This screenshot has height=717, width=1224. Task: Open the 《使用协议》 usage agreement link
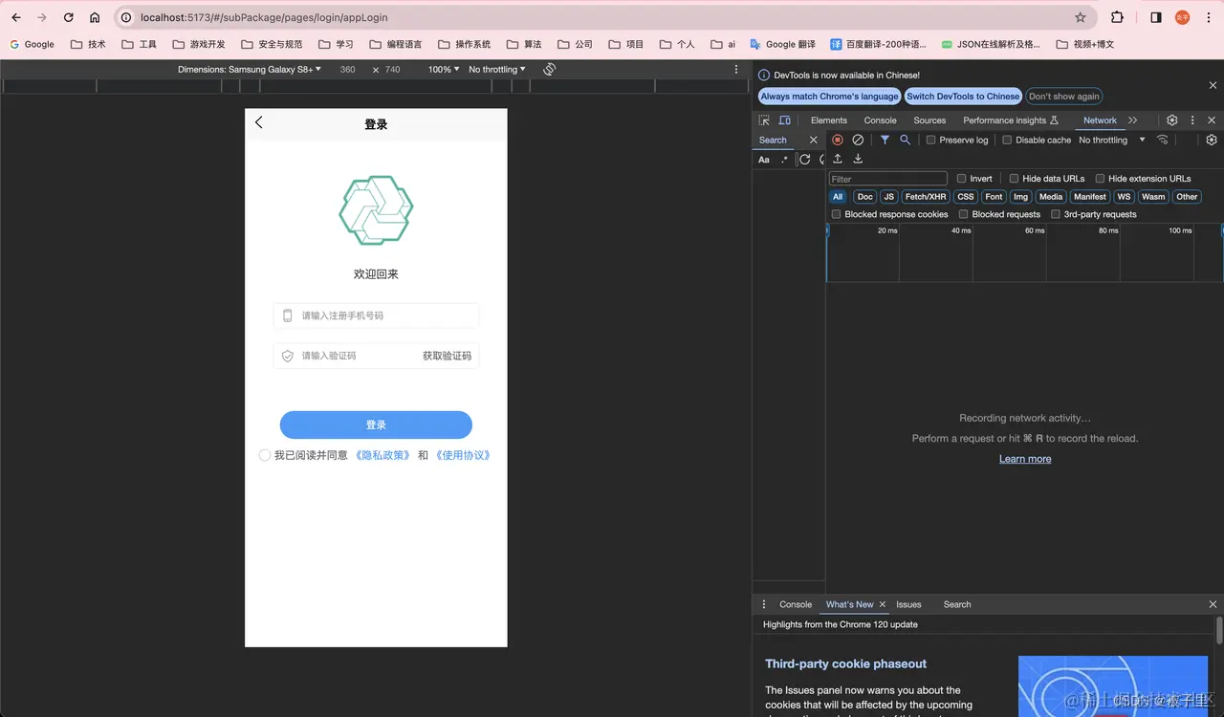(x=463, y=455)
